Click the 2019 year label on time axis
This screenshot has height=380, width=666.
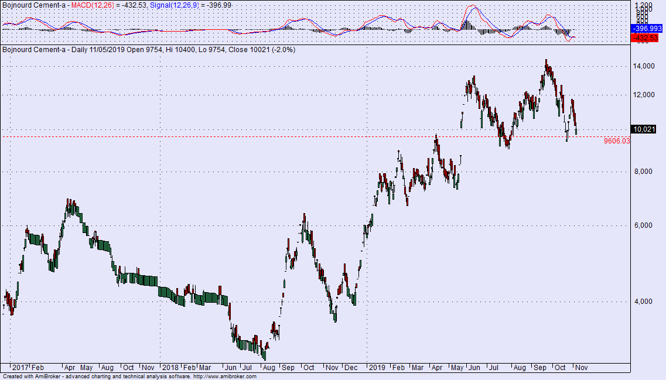click(x=377, y=368)
